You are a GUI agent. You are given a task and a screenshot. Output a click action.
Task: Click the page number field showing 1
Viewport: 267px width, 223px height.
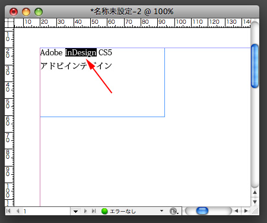46,211
